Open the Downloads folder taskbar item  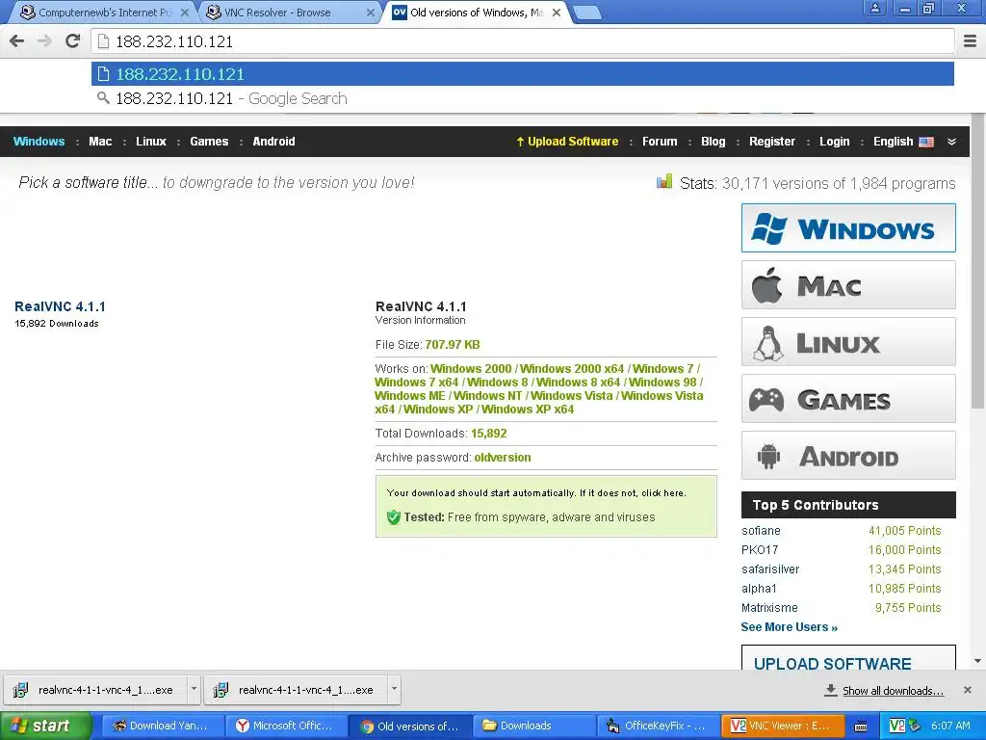534,727
